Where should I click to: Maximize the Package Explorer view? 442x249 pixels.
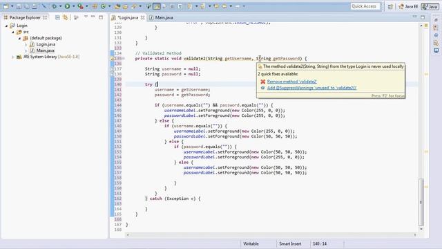point(101,17)
